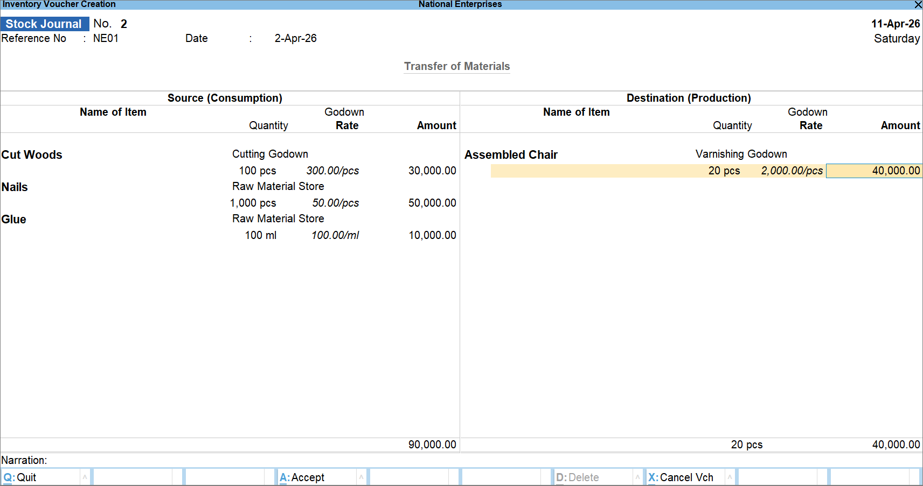Click the 100 ml quantity of Glue
This screenshot has width=923, height=486.
(261, 235)
